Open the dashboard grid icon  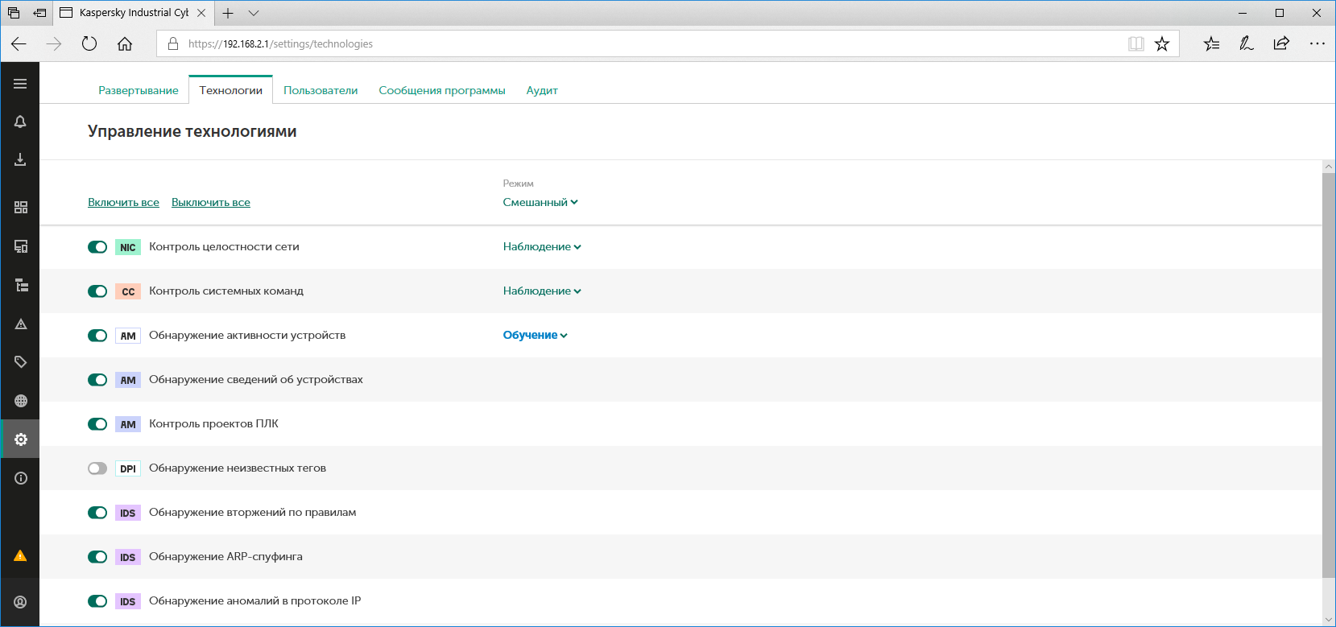tap(20, 208)
